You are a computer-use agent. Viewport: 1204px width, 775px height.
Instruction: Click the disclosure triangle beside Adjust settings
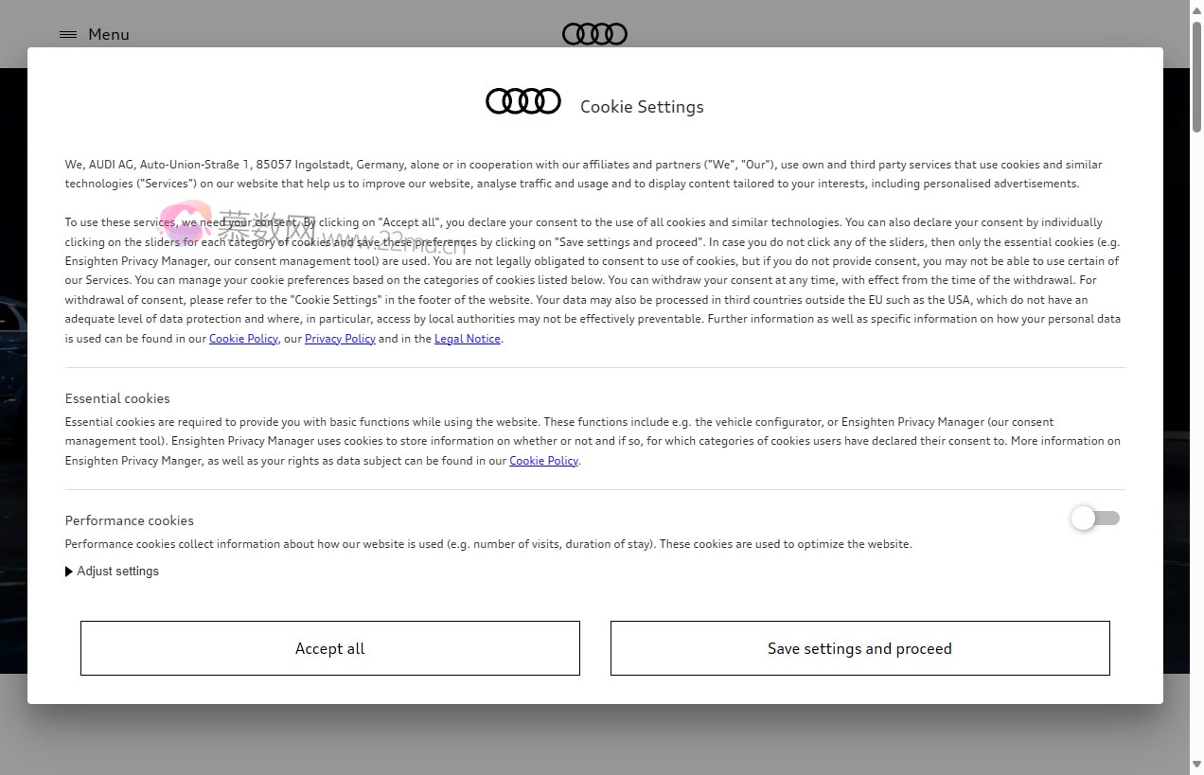pos(68,571)
